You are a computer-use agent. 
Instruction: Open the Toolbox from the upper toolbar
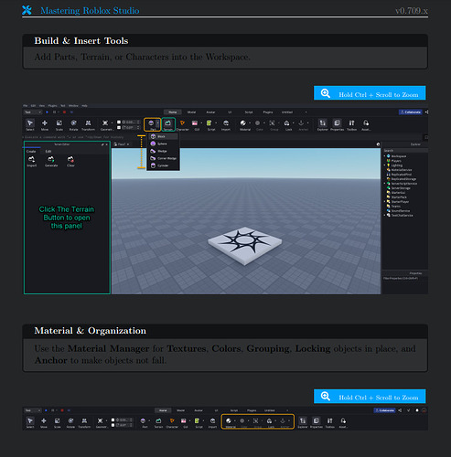(351, 124)
